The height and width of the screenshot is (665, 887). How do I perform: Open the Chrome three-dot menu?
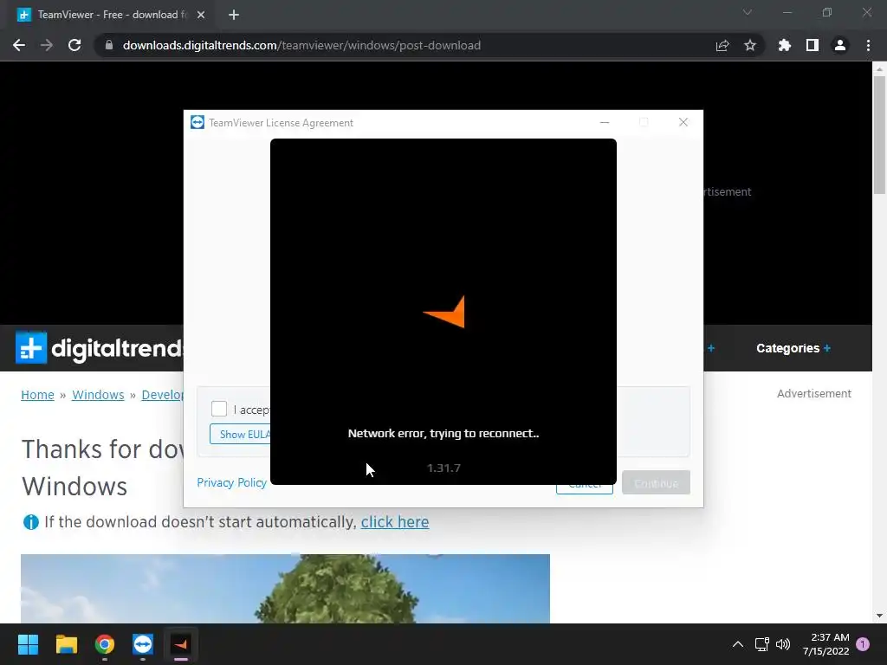pos(868,45)
